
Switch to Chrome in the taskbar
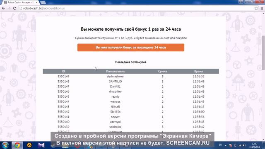pyautogui.click(x=17, y=145)
